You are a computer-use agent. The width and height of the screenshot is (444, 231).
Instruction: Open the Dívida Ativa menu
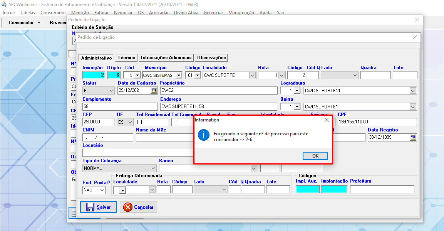tap(186, 13)
